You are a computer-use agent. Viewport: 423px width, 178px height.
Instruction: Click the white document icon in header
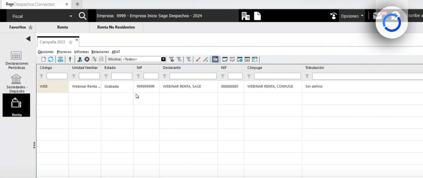257,16
